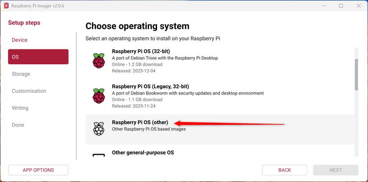Maximize the Raspberry Pi Imager window
368x182 pixels.
pos(341,6)
